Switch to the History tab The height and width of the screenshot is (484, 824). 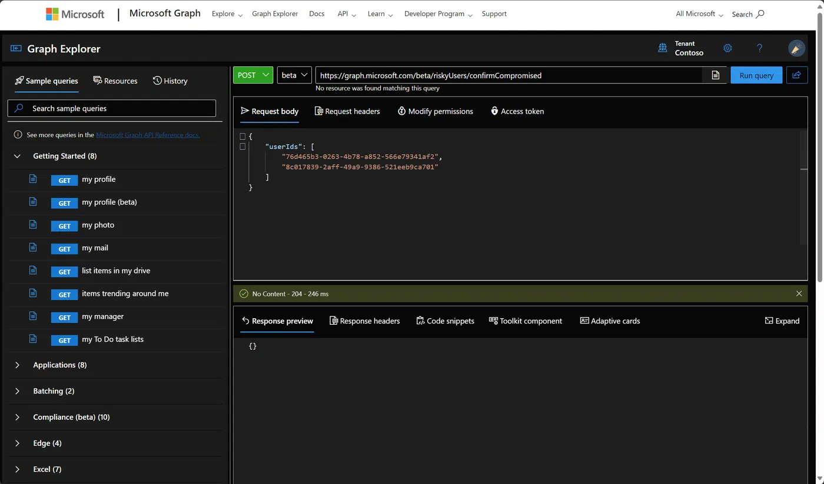[x=170, y=81]
